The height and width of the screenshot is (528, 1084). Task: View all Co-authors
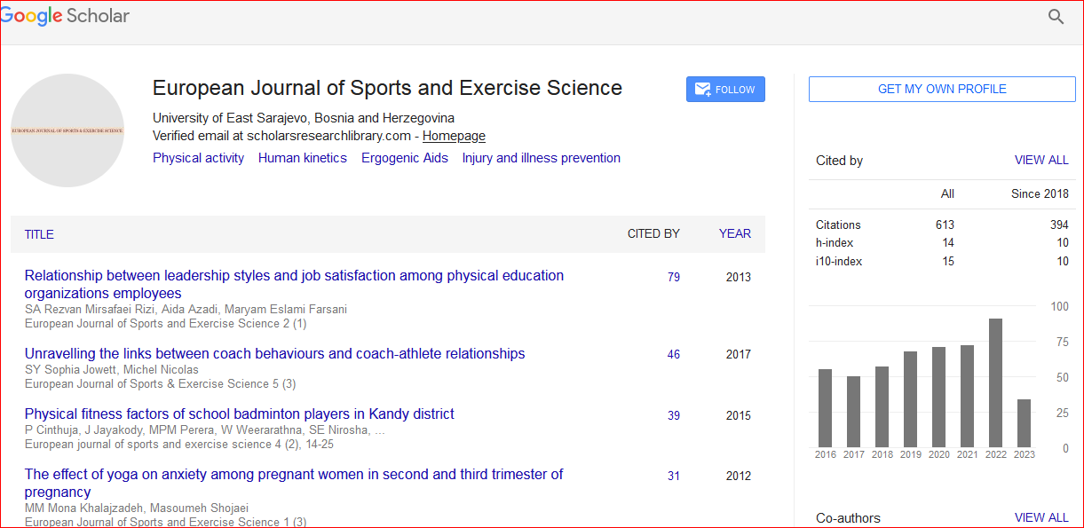click(x=1041, y=517)
